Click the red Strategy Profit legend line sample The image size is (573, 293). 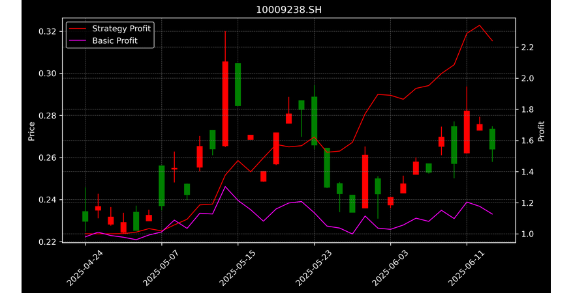78,29
